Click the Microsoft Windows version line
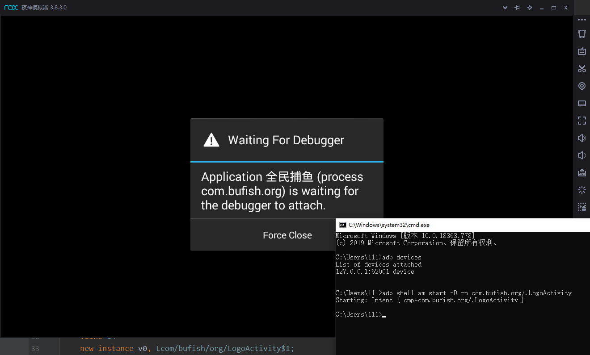590x355 pixels. click(405, 236)
